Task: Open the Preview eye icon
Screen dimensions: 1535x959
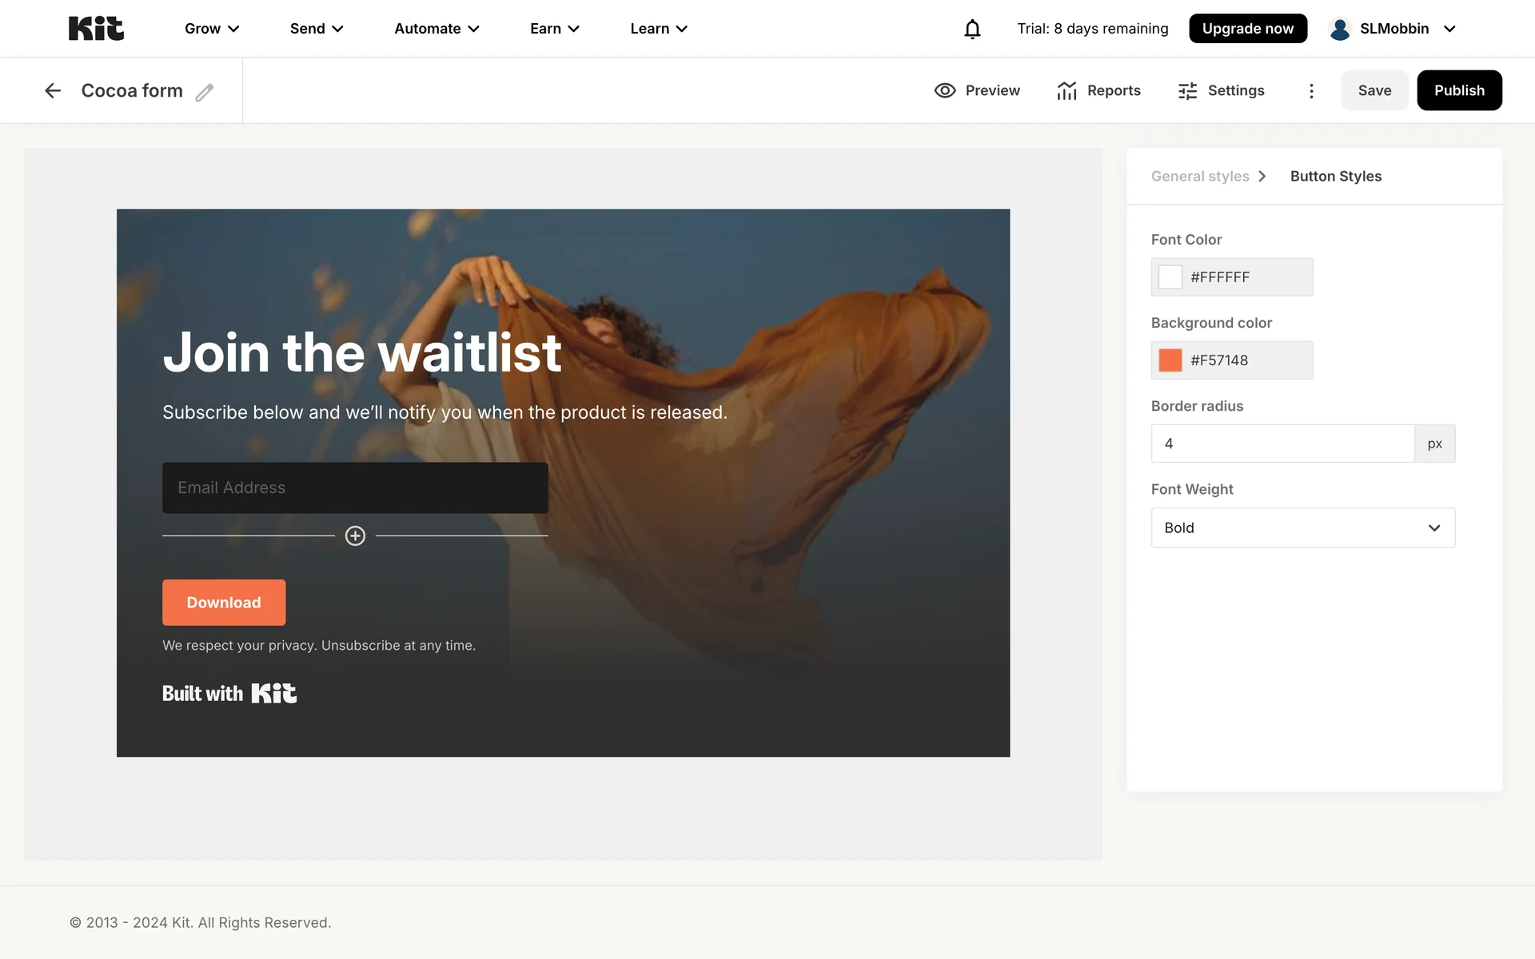Action: pyautogui.click(x=945, y=90)
